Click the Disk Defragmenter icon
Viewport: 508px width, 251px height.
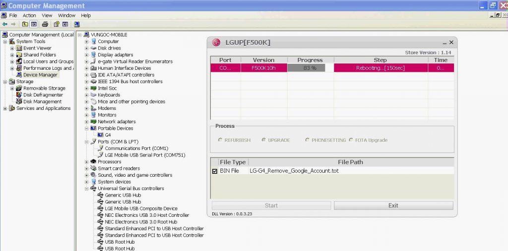pyautogui.click(x=19, y=95)
